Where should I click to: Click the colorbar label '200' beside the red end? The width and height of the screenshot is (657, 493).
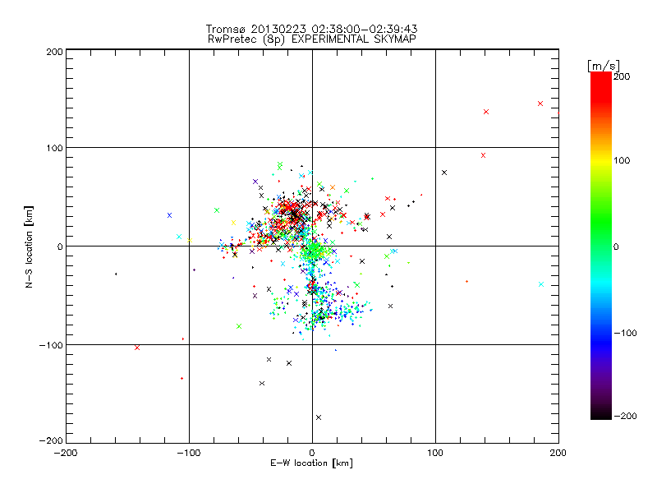pos(622,76)
